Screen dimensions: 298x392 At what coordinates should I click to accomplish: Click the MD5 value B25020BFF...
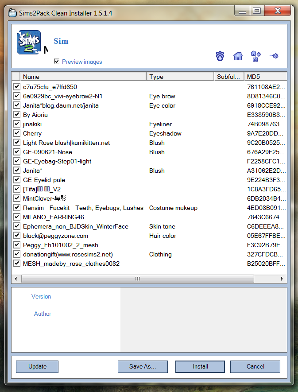tap(266, 264)
